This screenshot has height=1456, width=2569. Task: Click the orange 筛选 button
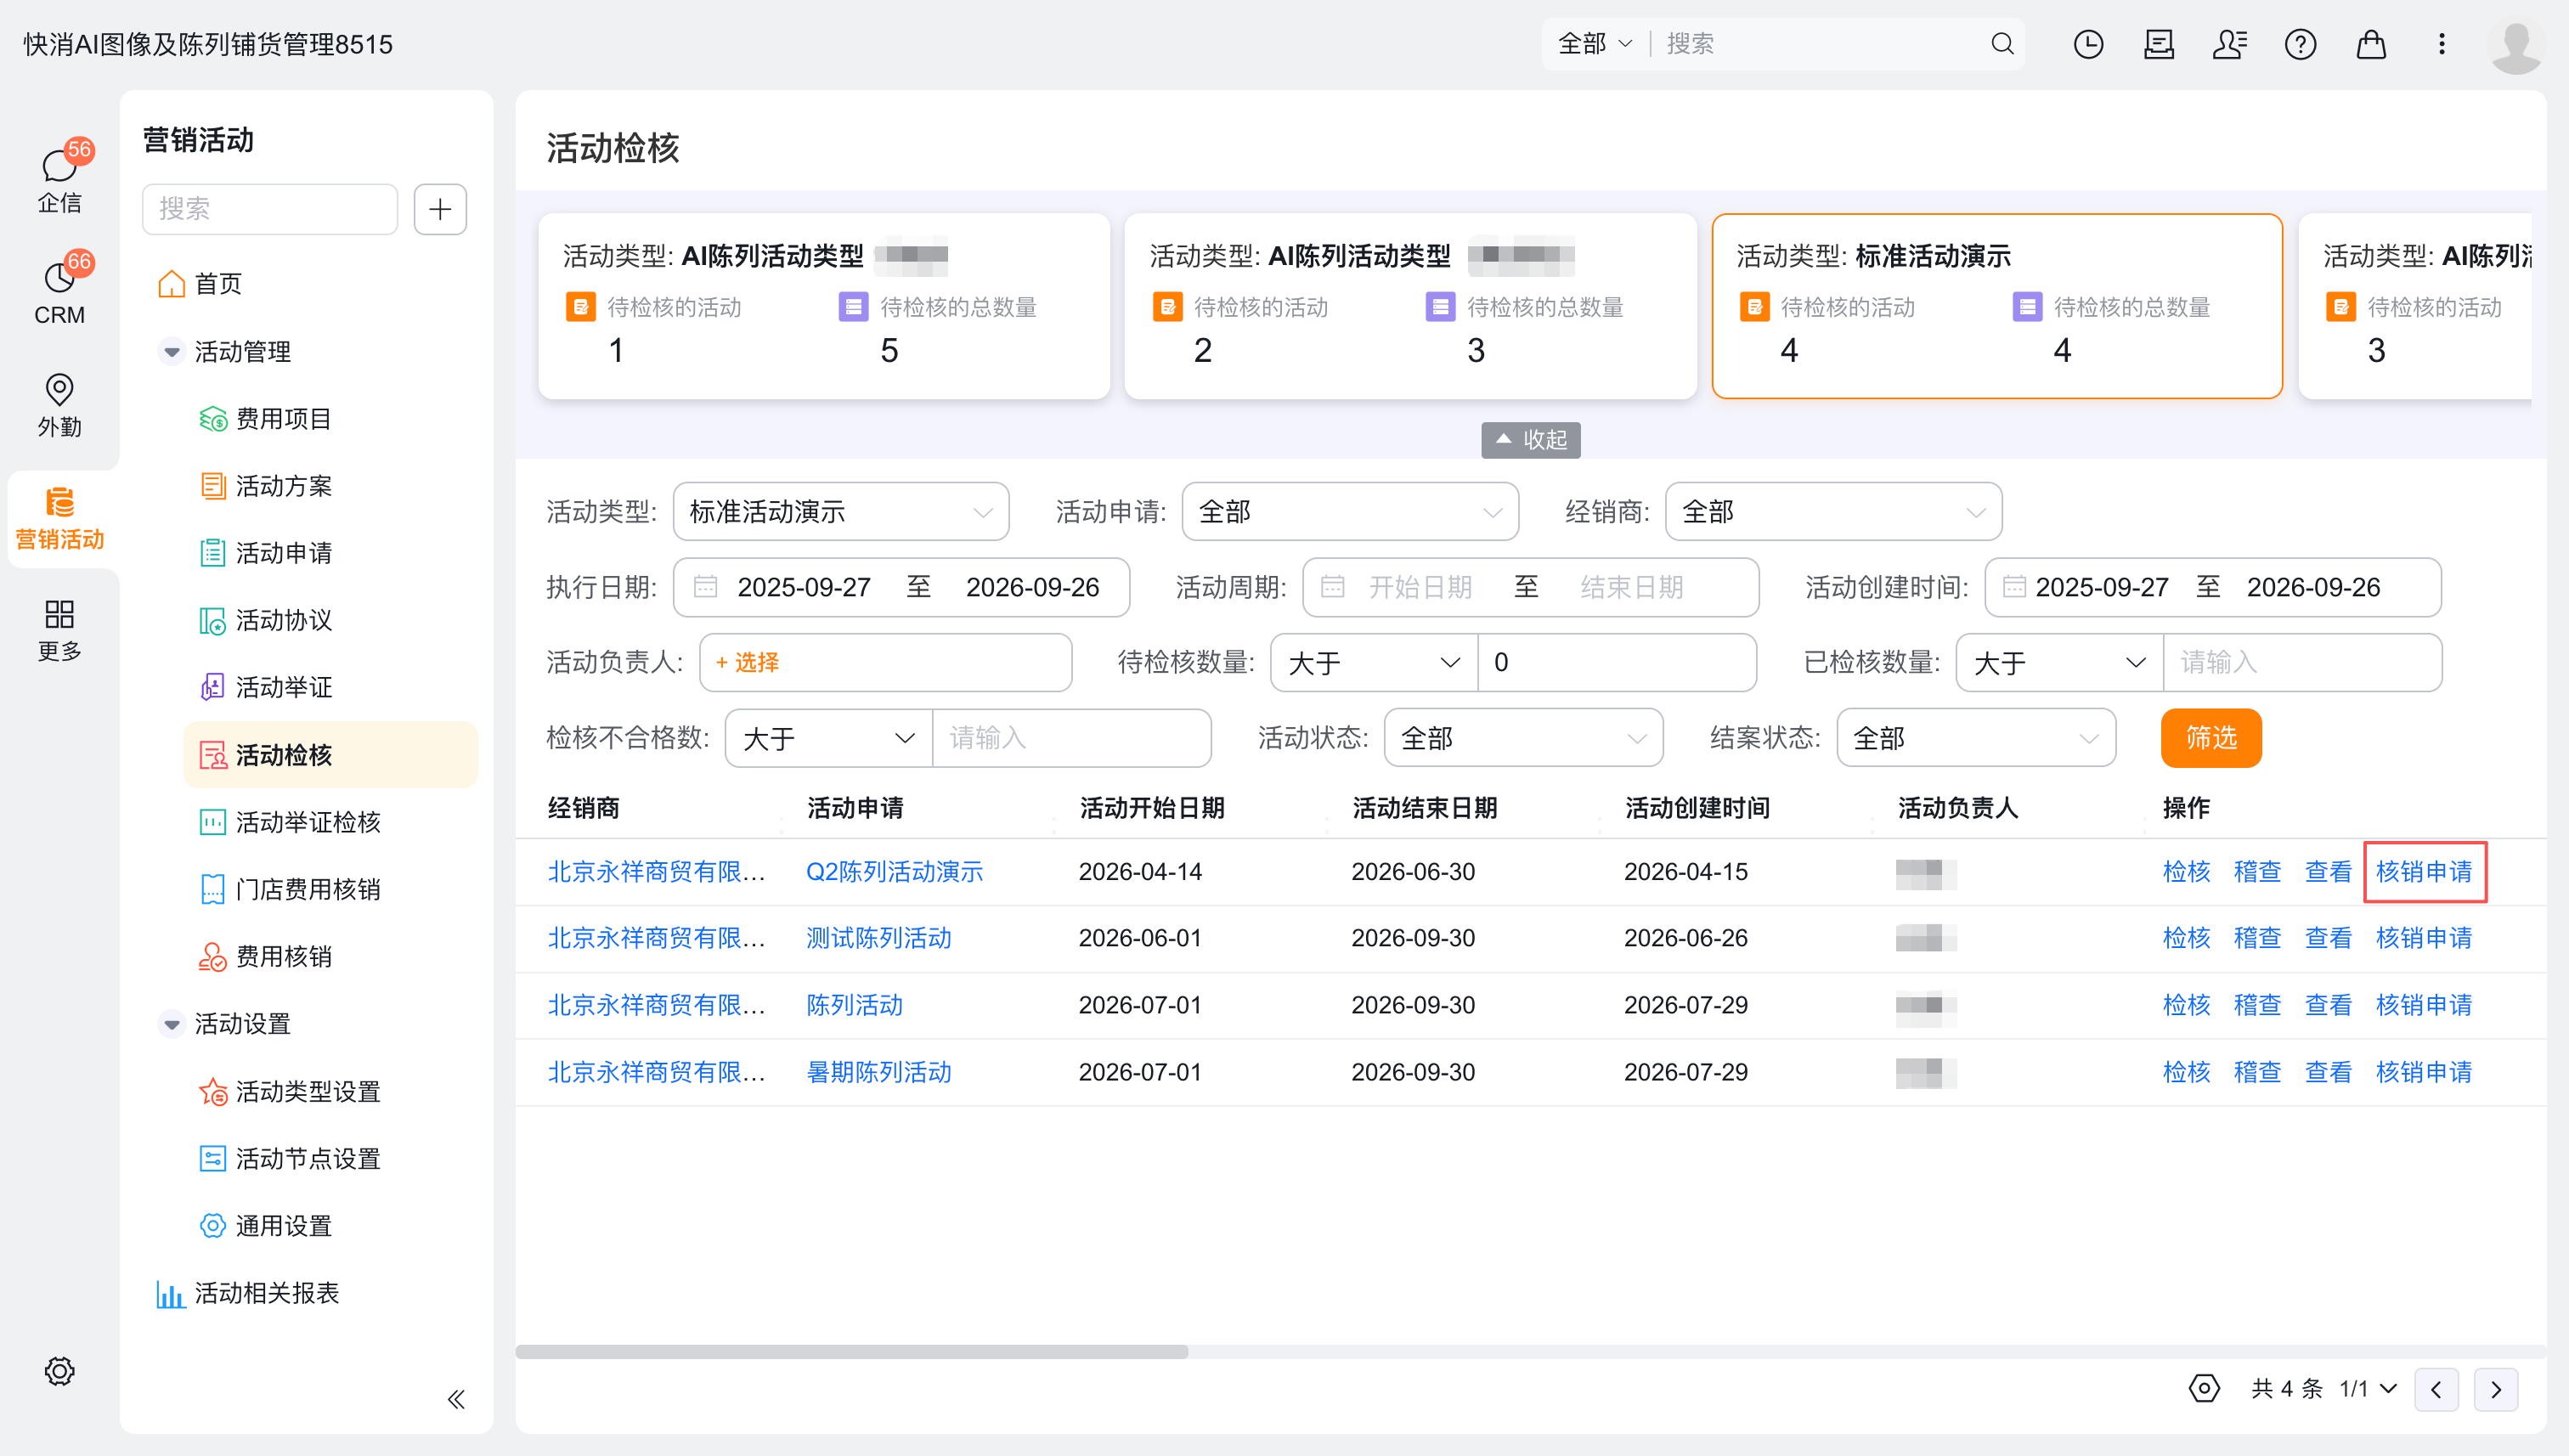point(2210,738)
